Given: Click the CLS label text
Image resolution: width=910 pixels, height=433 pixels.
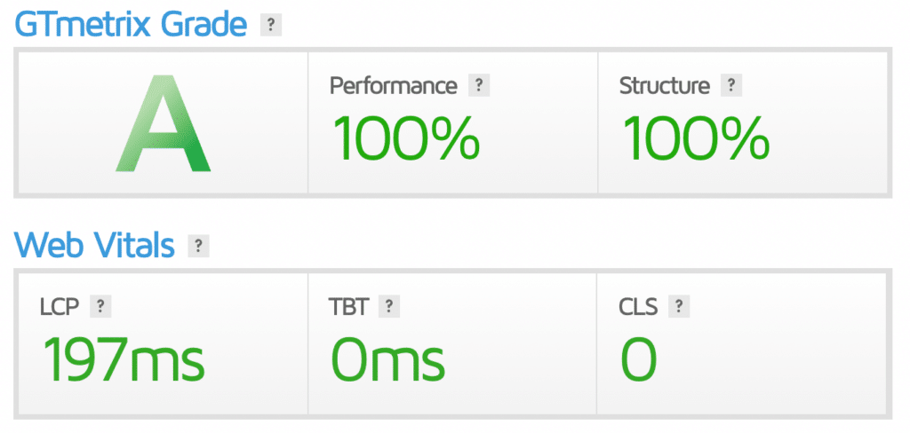Looking at the screenshot, I should coord(638,307).
